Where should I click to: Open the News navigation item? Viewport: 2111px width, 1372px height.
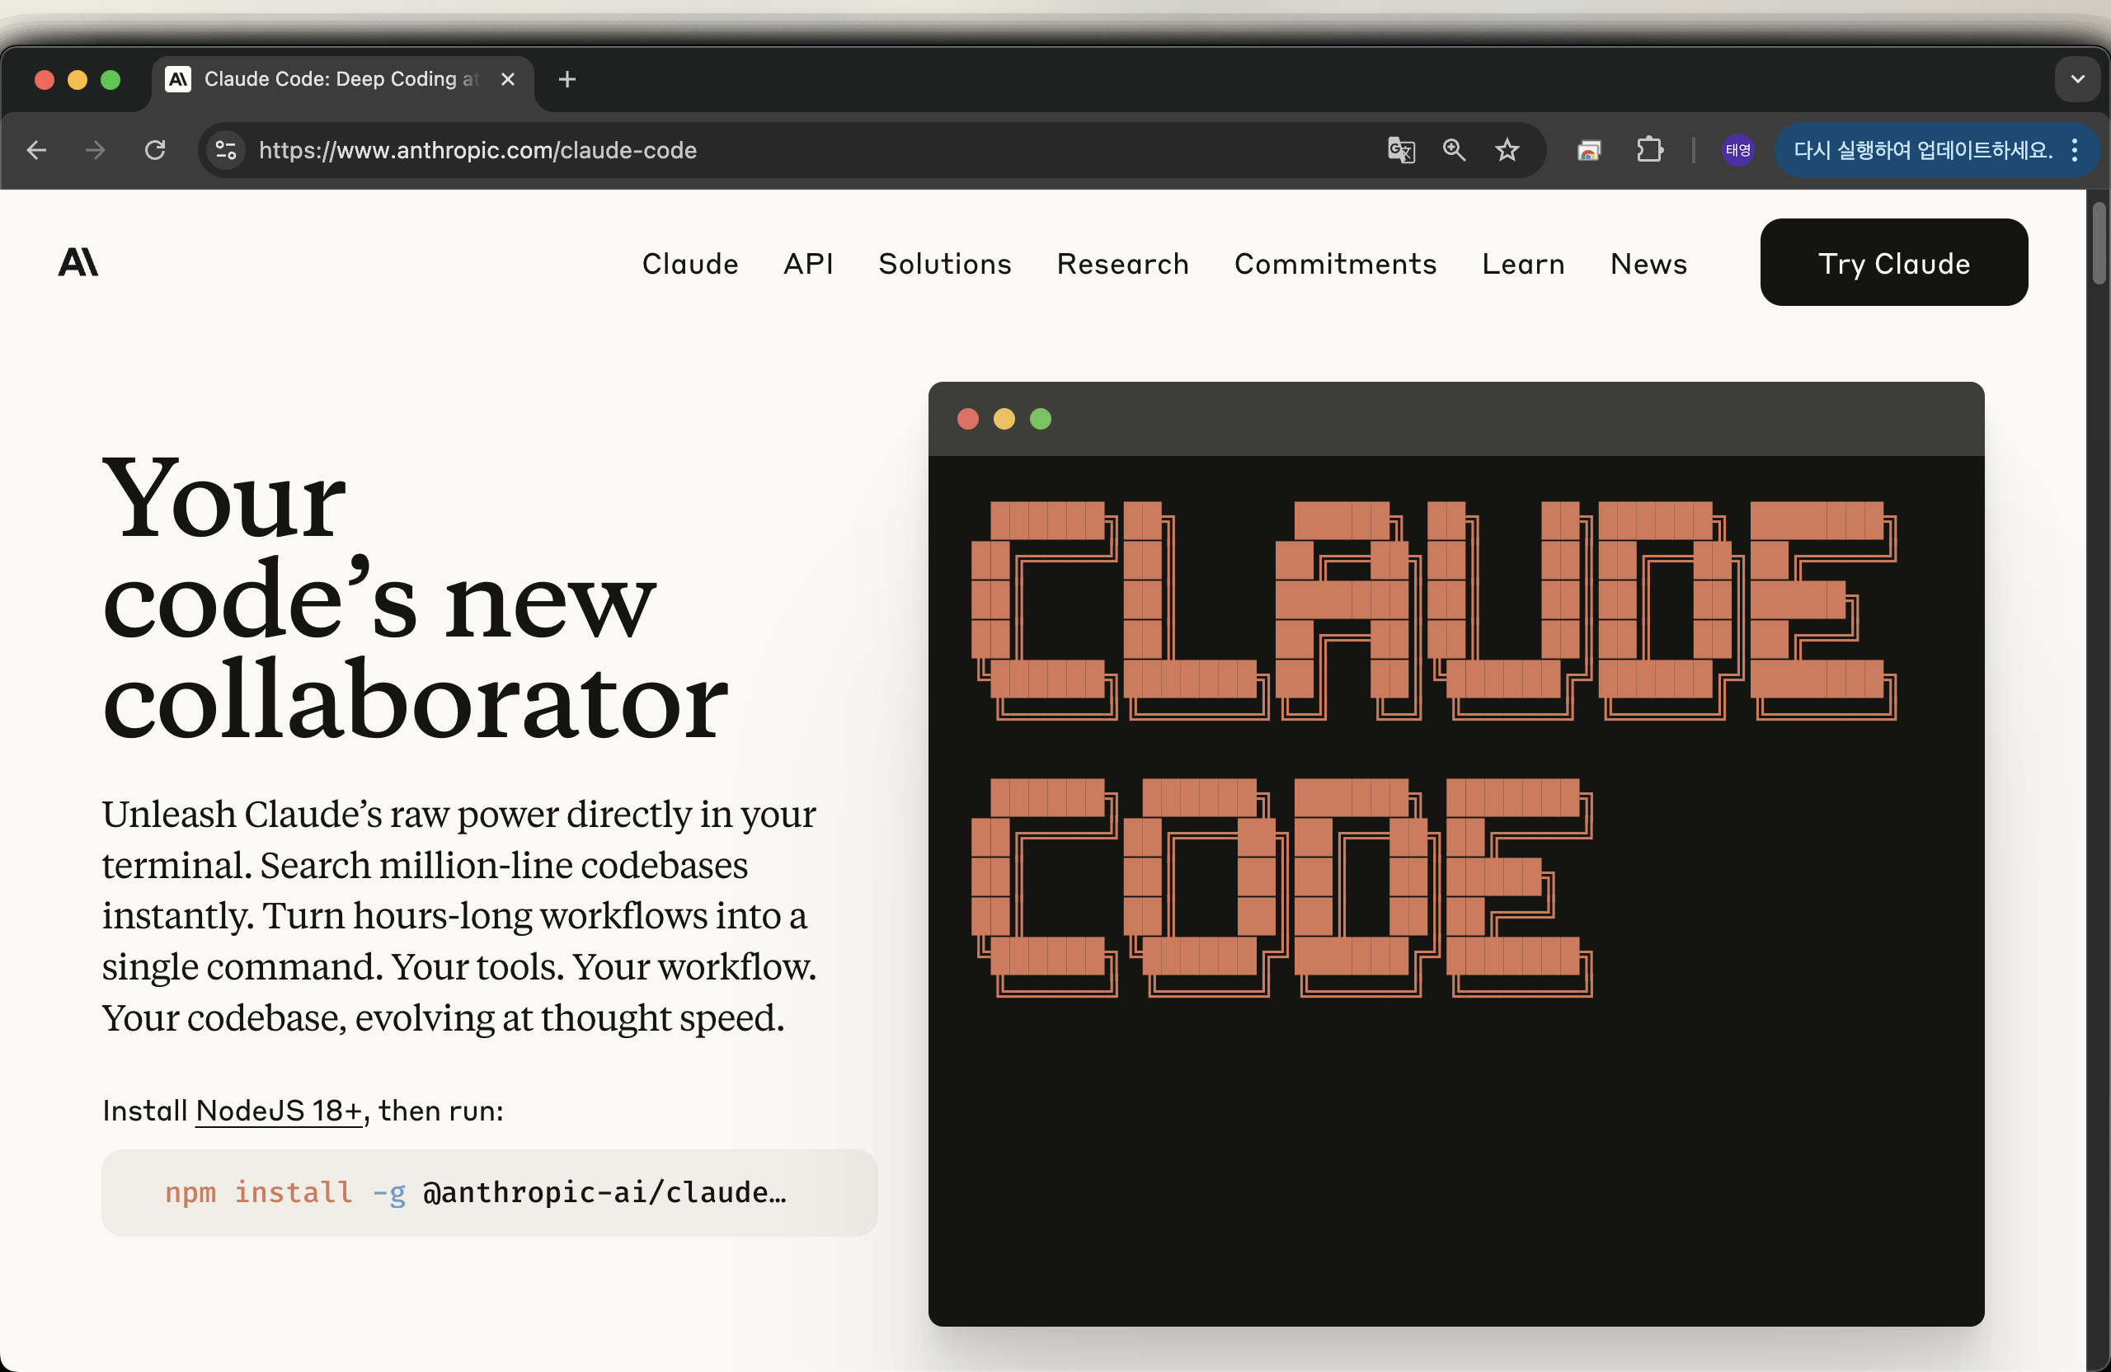tap(1649, 263)
